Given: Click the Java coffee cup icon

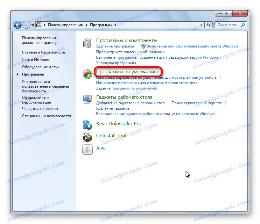Looking at the screenshot, I should coord(88,149).
